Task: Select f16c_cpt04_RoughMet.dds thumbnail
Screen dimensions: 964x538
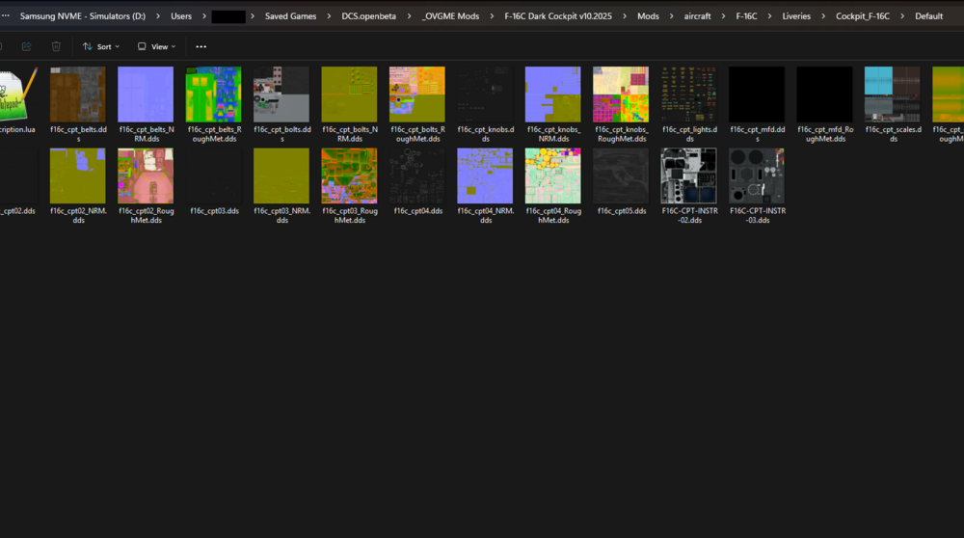Action: click(x=552, y=175)
